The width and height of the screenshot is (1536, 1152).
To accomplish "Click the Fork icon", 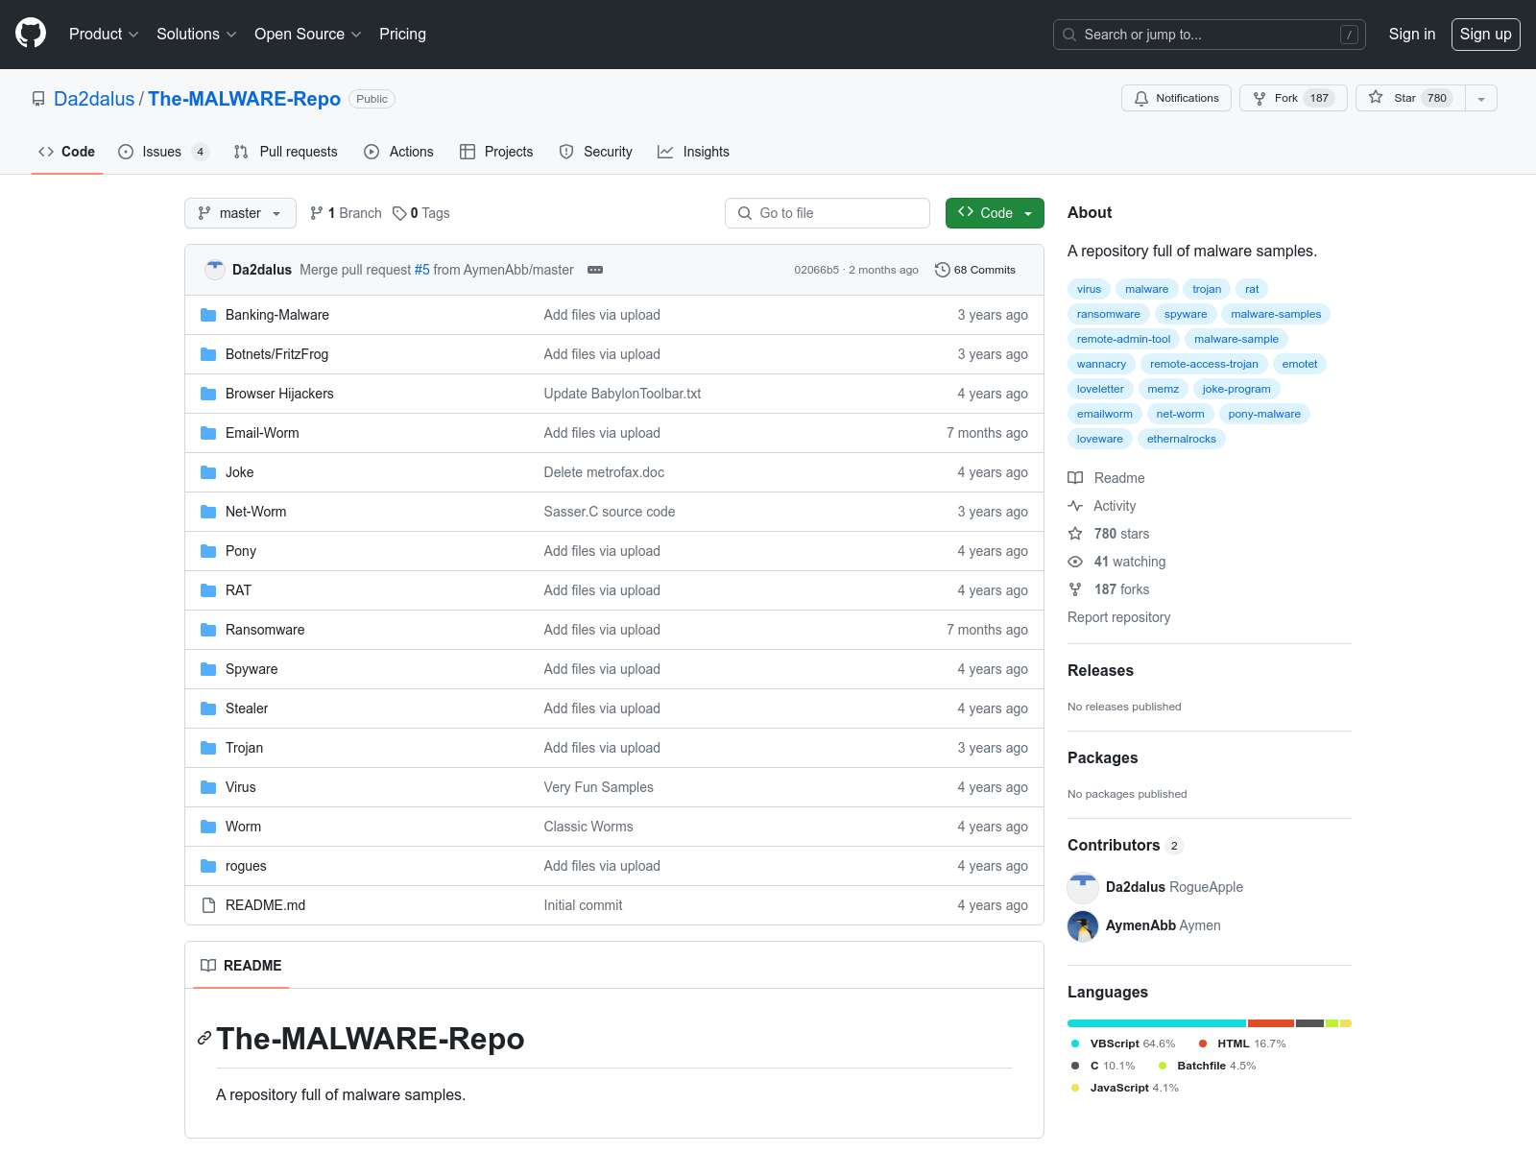I will (1260, 98).
